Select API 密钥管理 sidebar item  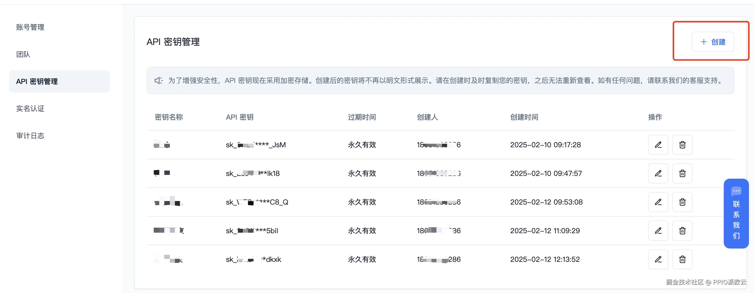(37, 81)
